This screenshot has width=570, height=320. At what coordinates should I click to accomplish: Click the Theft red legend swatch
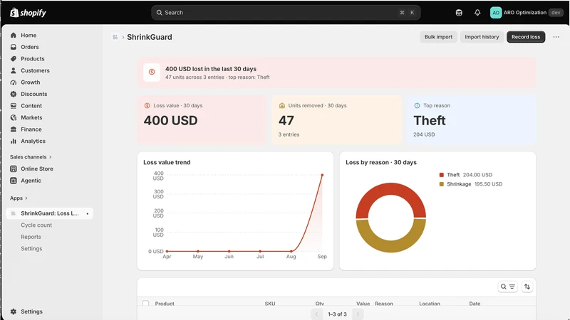tap(441, 175)
